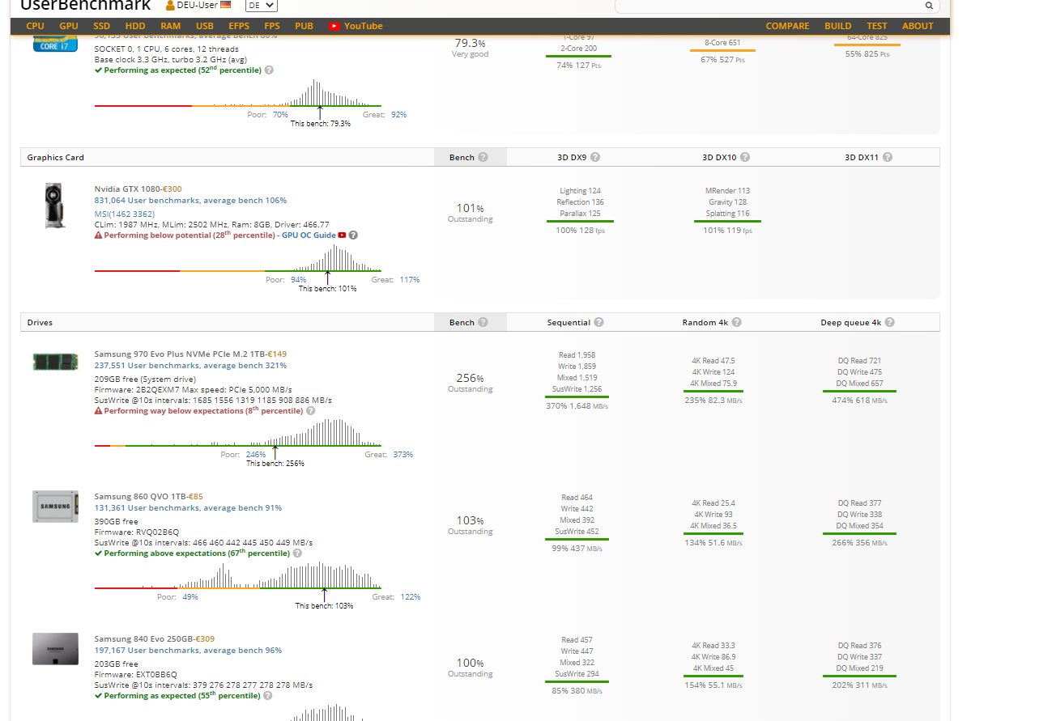Open the ABOUT page
The image size is (1052, 721).
[918, 26]
